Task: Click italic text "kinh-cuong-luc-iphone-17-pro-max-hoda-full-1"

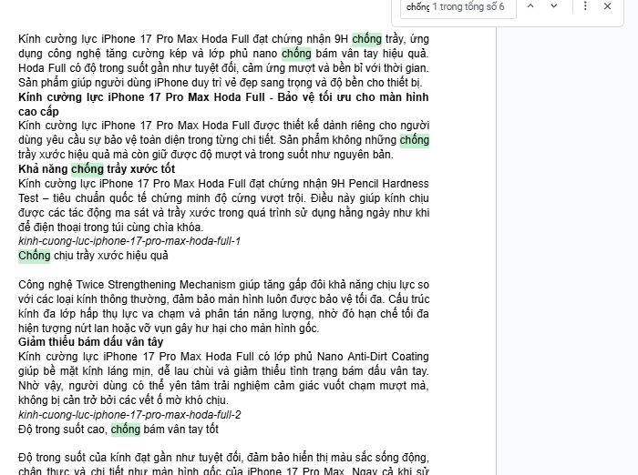Action: coord(129,241)
